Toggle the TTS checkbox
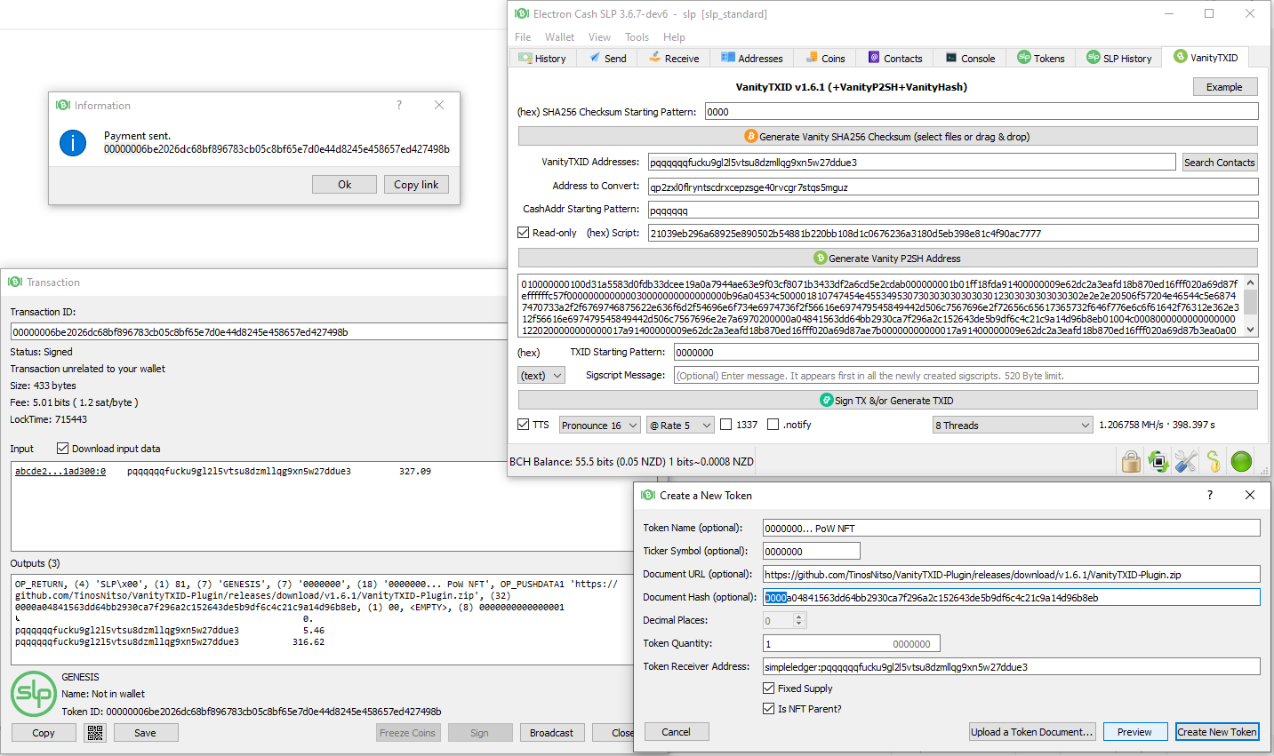 (x=524, y=424)
